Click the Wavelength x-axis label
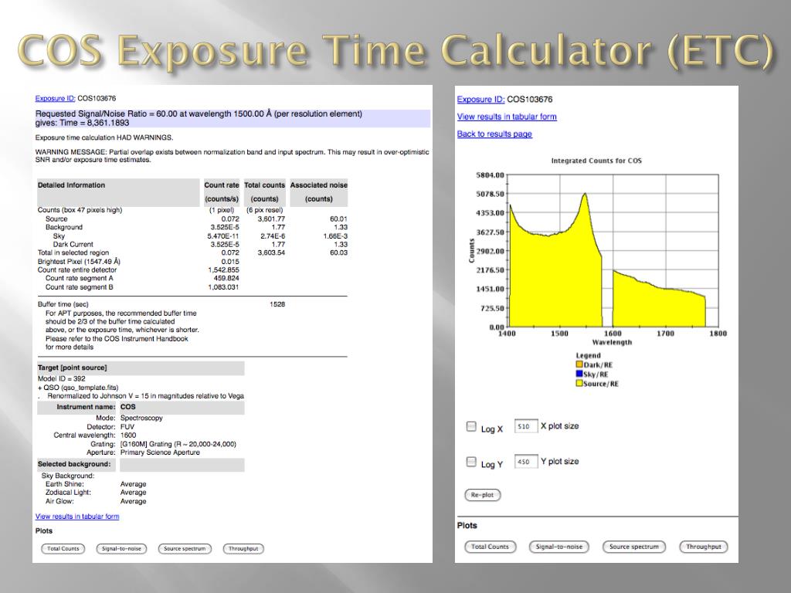Screen dimensions: 791x593 (x=612, y=342)
